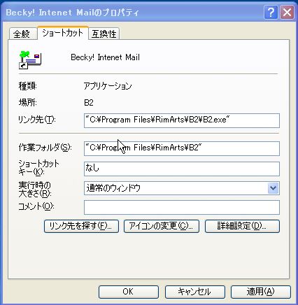Click the empty コメント field

coord(182,207)
